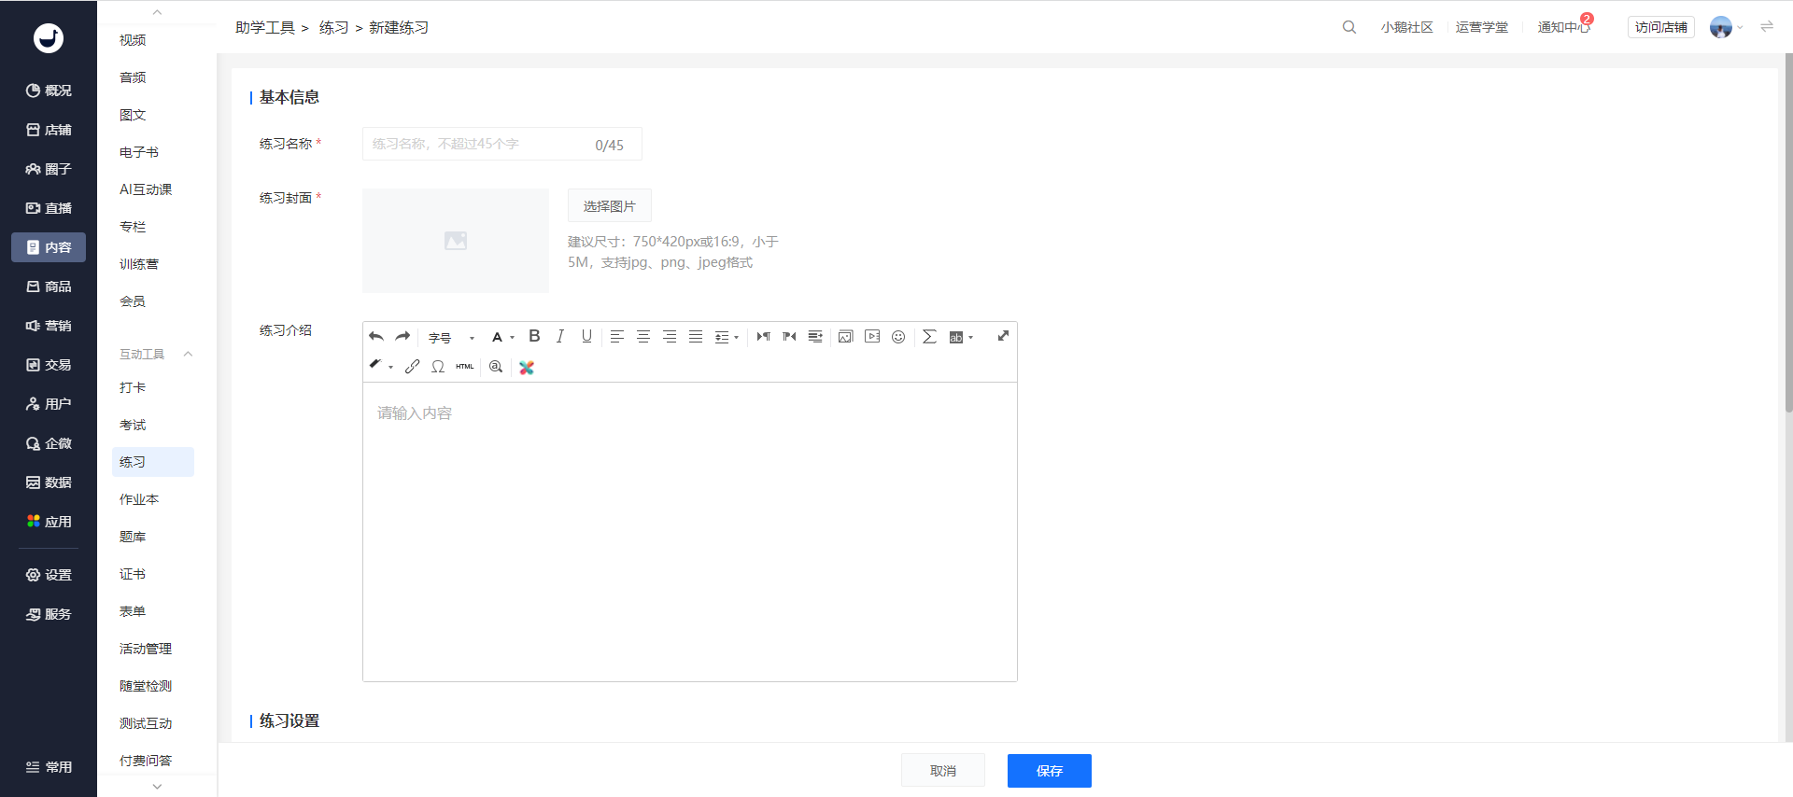Collapse the 互动工具 section
Viewport: 1793px width, 797px height.
pos(188,354)
